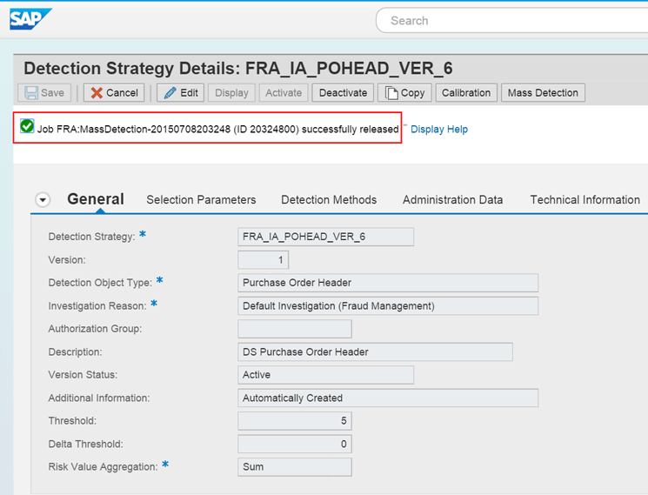Click the 'Version Status:' label
The image size is (648, 495).
tap(83, 375)
